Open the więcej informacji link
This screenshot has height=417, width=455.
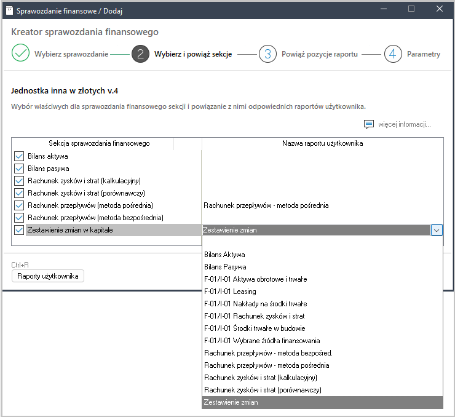point(404,124)
